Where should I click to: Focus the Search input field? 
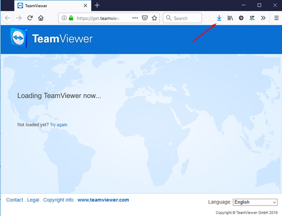(182, 18)
